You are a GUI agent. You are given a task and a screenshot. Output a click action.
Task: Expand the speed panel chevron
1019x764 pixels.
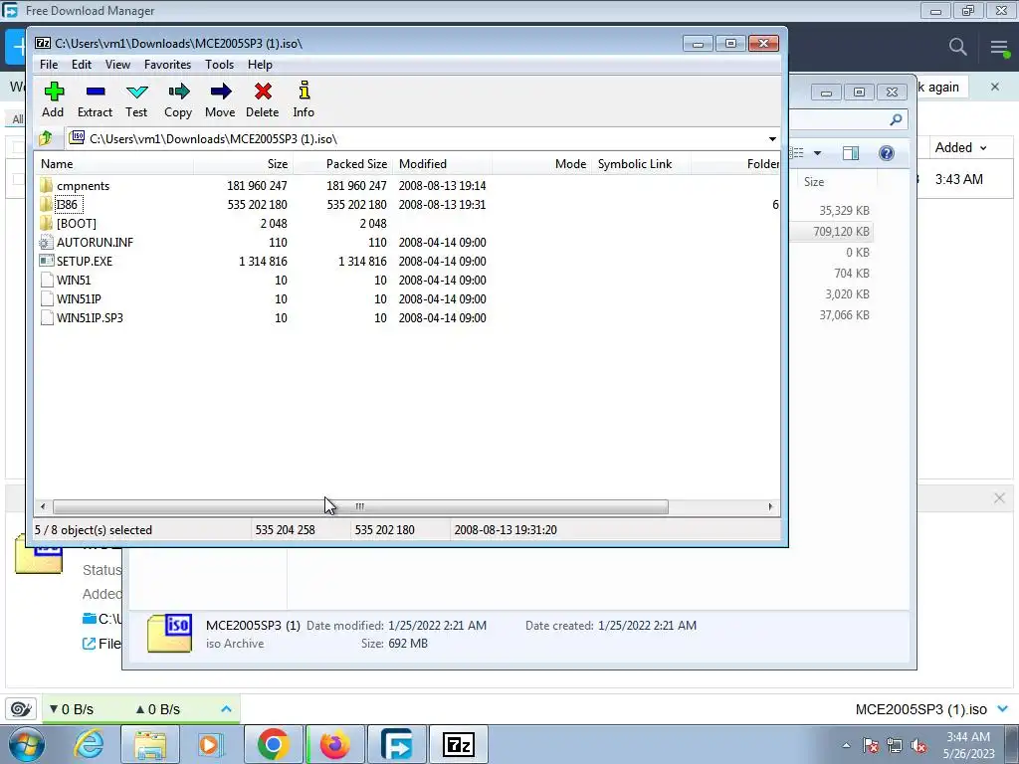point(226,708)
